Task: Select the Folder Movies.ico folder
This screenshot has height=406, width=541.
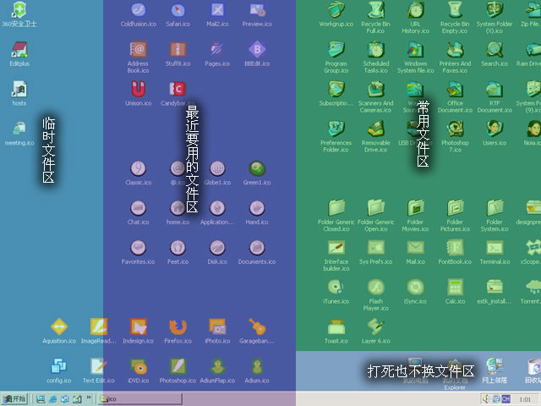Action: [x=415, y=208]
